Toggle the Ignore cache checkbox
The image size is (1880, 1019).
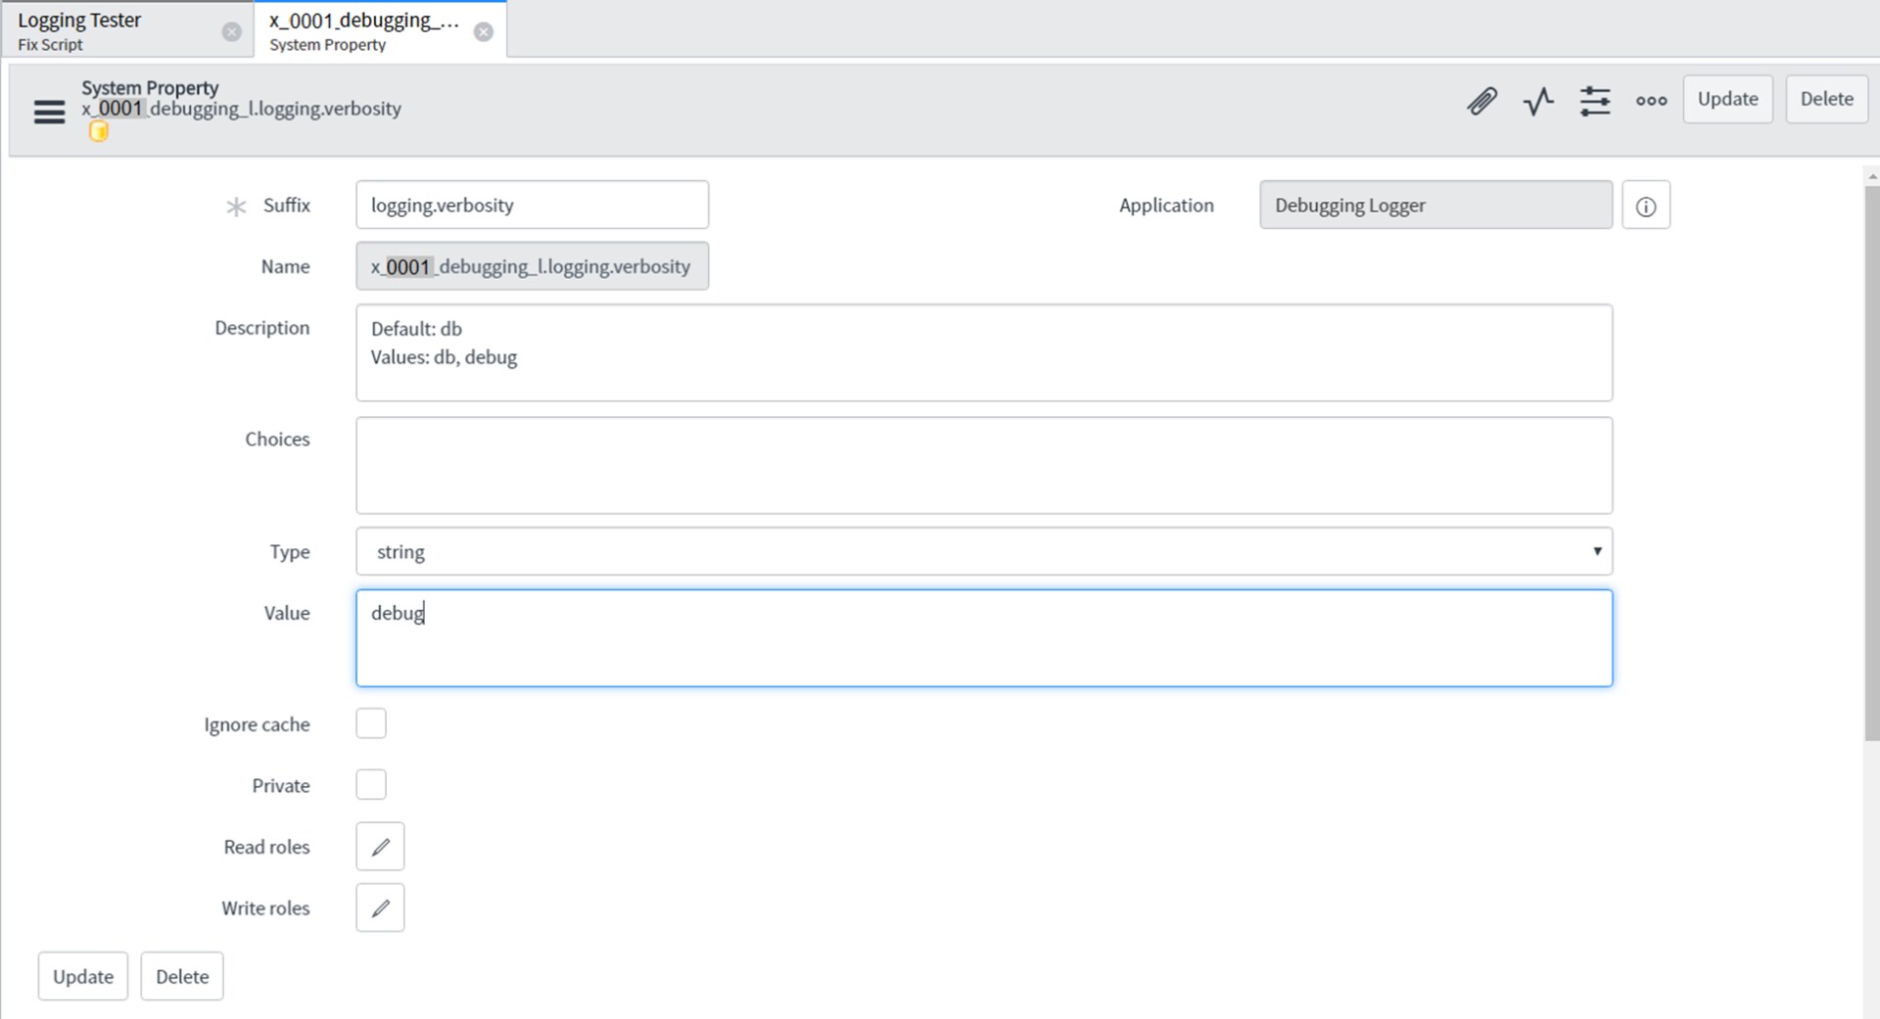coord(371,723)
